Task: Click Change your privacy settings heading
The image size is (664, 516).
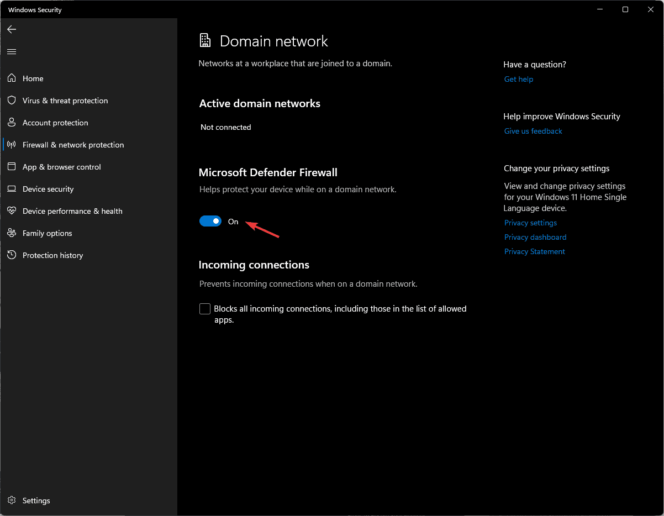Action: pyautogui.click(x=557, y=169)
